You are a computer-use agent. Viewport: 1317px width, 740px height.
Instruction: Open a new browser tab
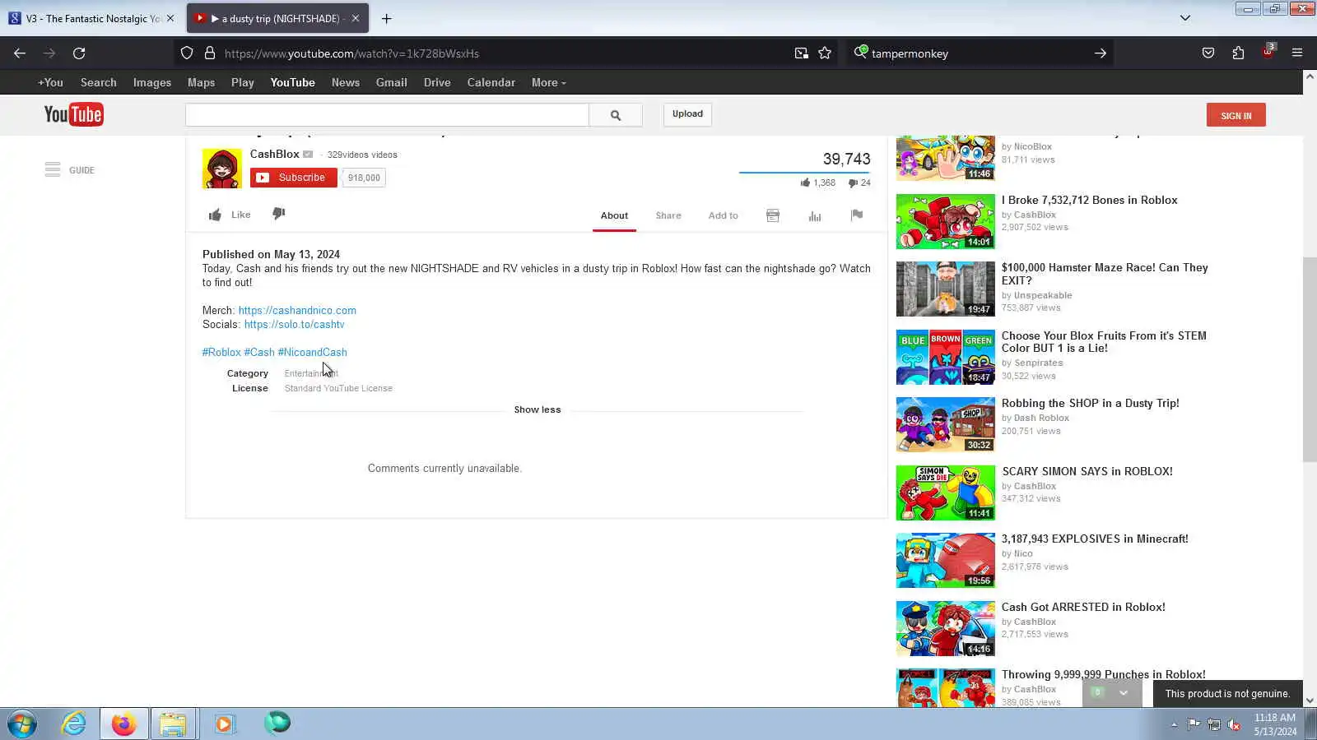coord(386,18)
